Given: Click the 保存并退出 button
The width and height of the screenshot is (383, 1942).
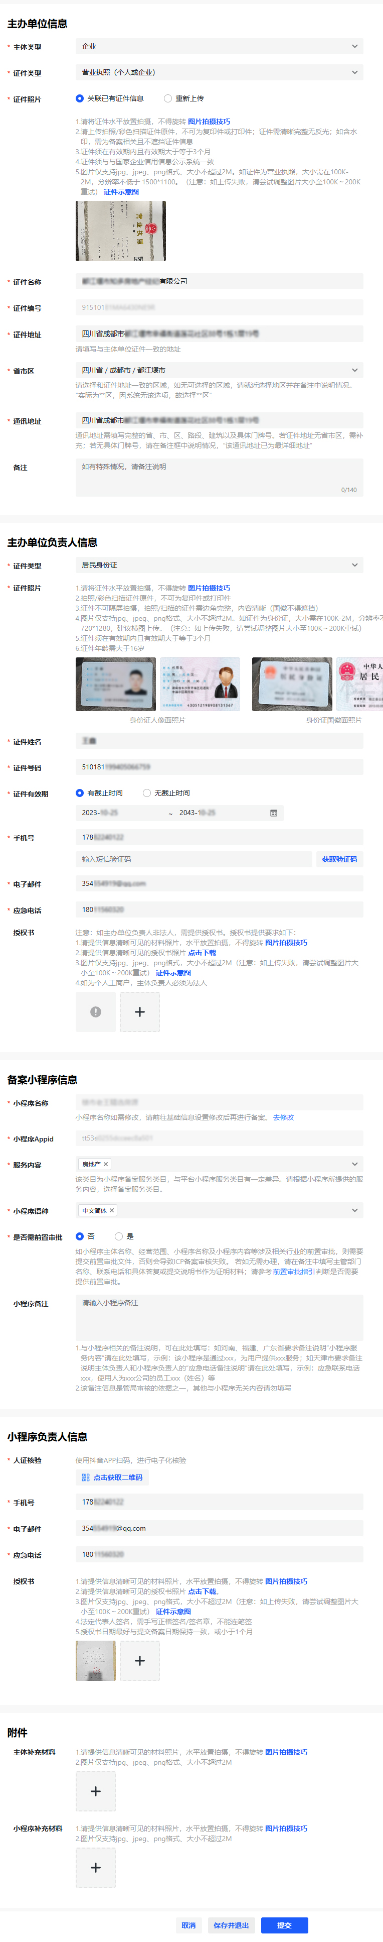Looking at the screenshot, I should pos(231,1924).
